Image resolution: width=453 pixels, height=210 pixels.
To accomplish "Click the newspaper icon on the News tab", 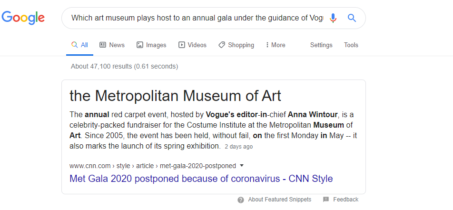I will pyautogui.click(x=103, y=45).
